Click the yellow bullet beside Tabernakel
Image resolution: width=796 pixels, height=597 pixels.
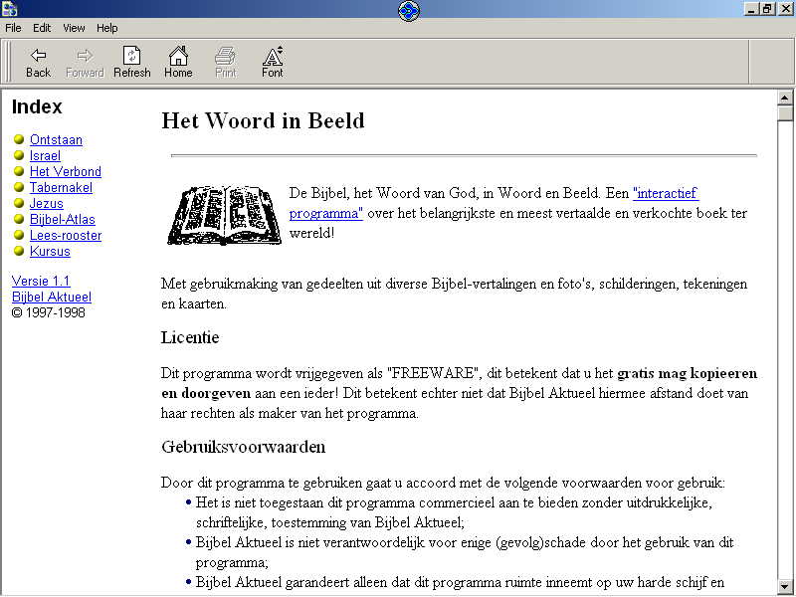pyautogui.click(x=19, y=187)
